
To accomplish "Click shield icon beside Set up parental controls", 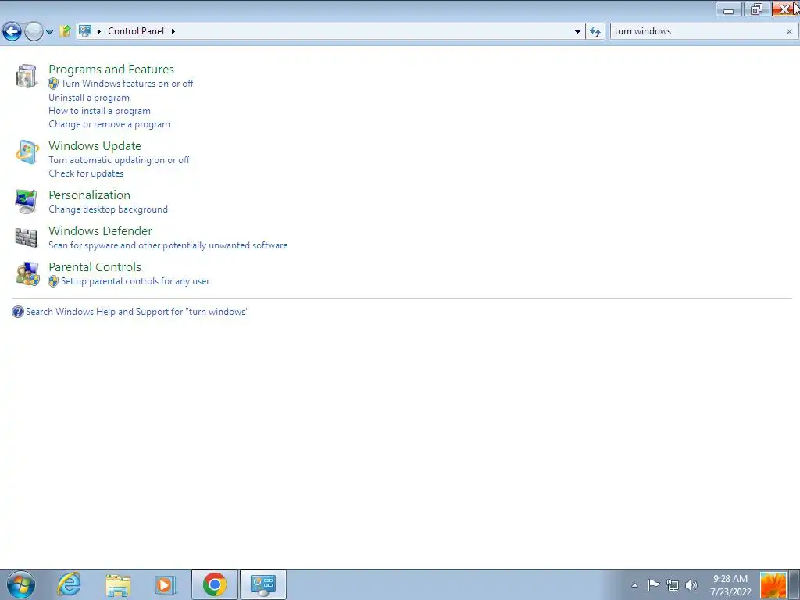I will pyautogui.click(x=53, y=281).
